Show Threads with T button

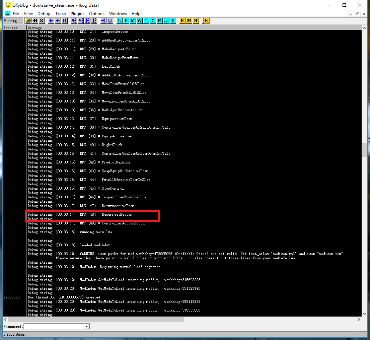(146, 21)
